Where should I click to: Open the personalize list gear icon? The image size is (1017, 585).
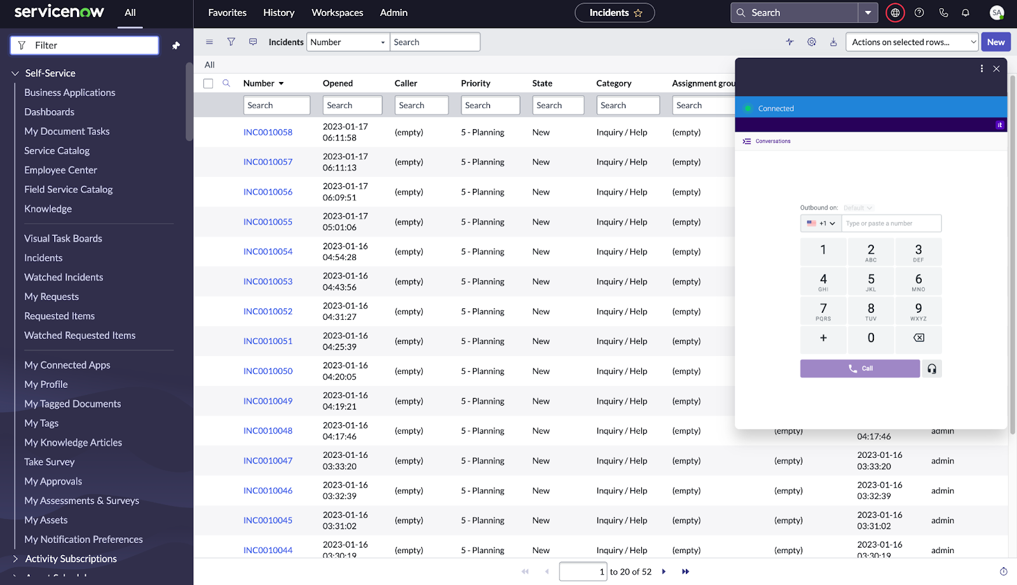[811, 41]
